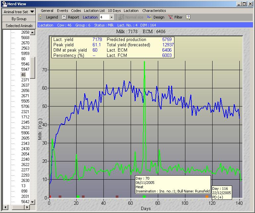This screenshot has height=213, width=255.
Task: Click the brown event marker near day 50
Action: [117, 196]
